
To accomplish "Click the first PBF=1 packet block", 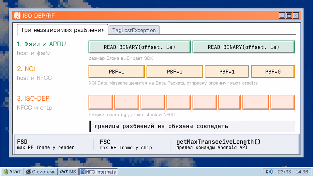I will coord(117,72).
